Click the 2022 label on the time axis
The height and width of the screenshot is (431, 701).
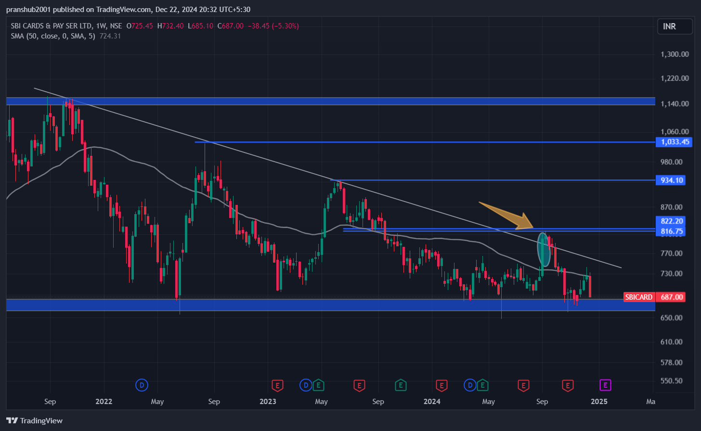click(104, 402)
